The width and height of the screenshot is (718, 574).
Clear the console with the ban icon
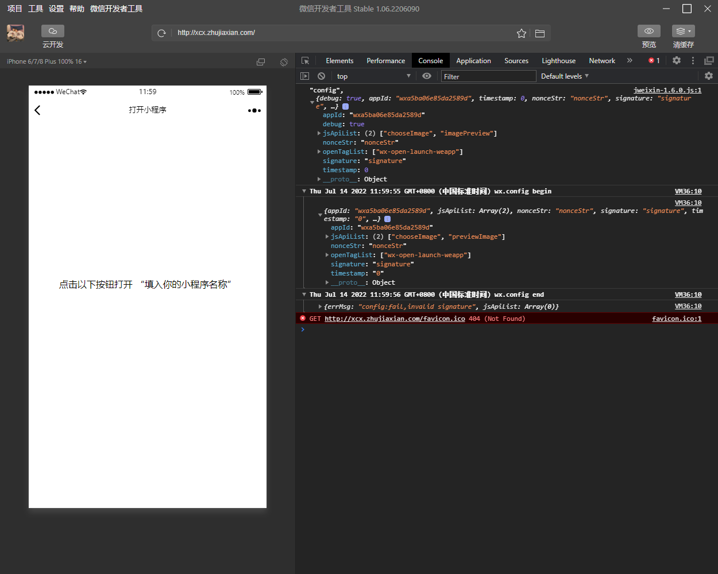[x=322, y=76]
